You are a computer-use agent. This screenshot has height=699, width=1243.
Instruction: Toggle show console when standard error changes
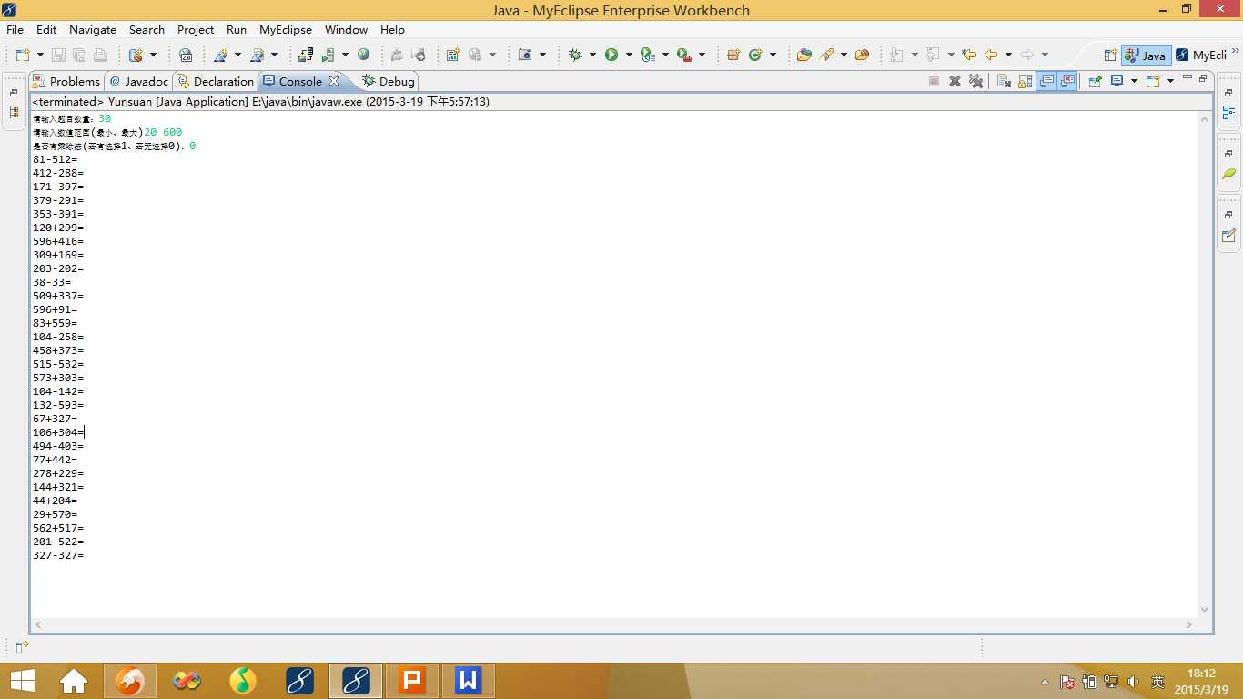(x=1067, y=81)
